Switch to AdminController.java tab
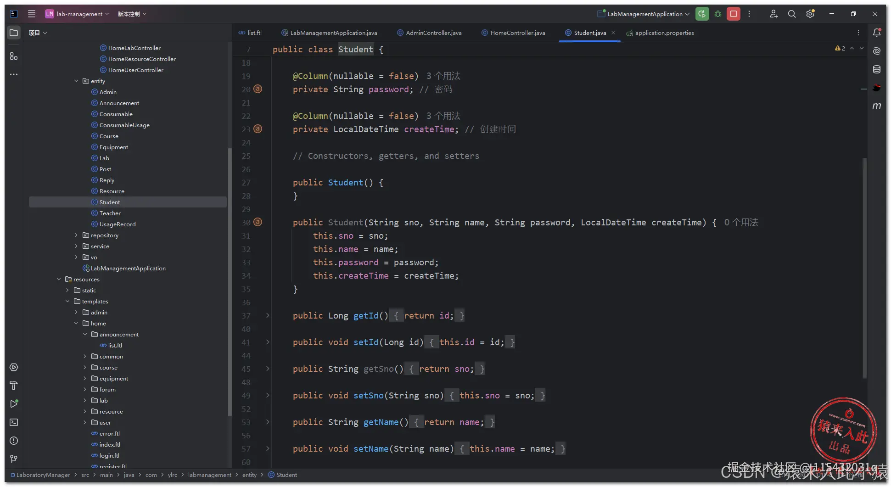Screen dimensions: 891x487 (430, 33)
